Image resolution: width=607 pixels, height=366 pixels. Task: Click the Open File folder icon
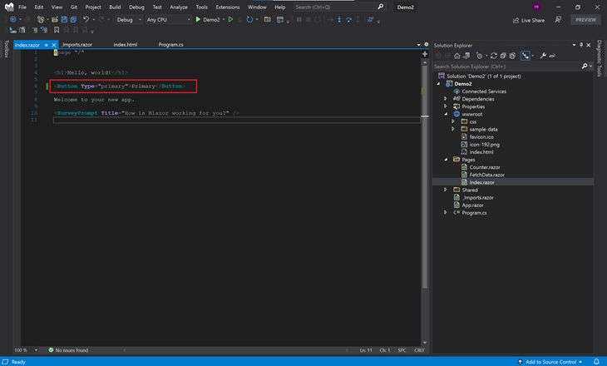click(x=55, y=19)
